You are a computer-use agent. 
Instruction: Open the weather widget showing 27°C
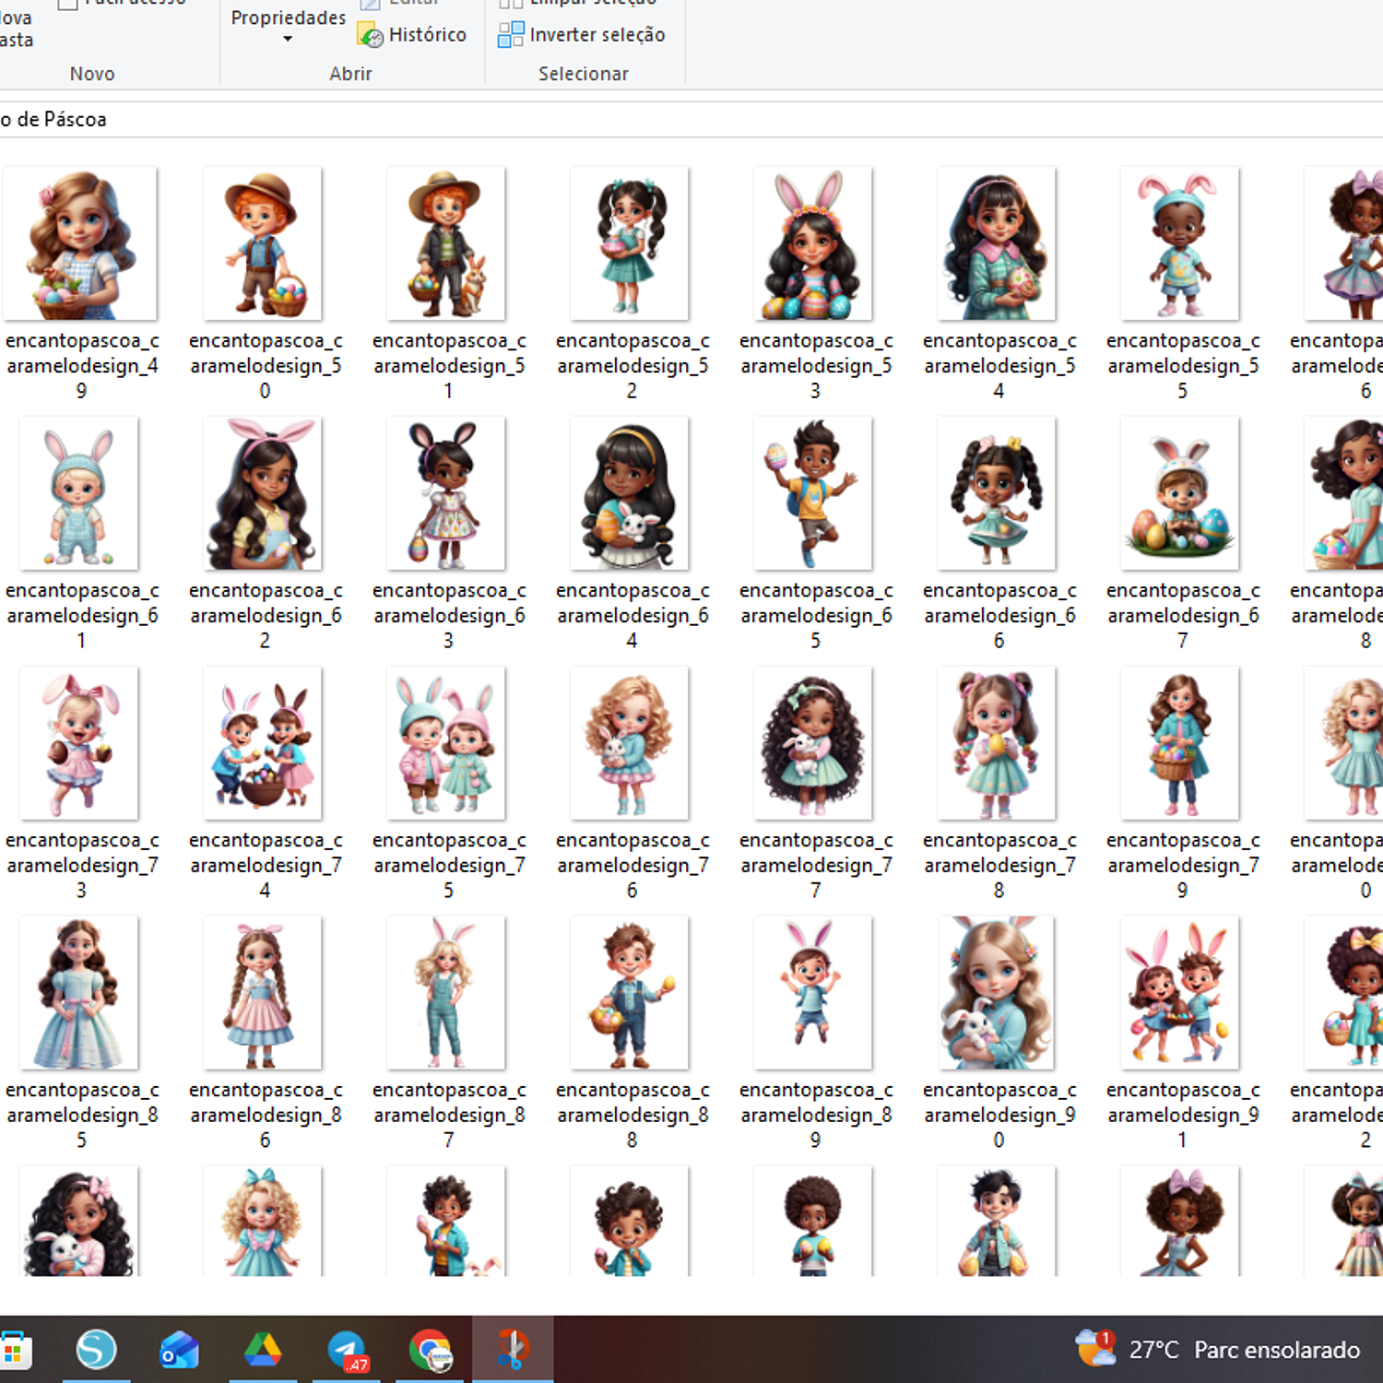pyautogui.click(x=1217, y=1350)
